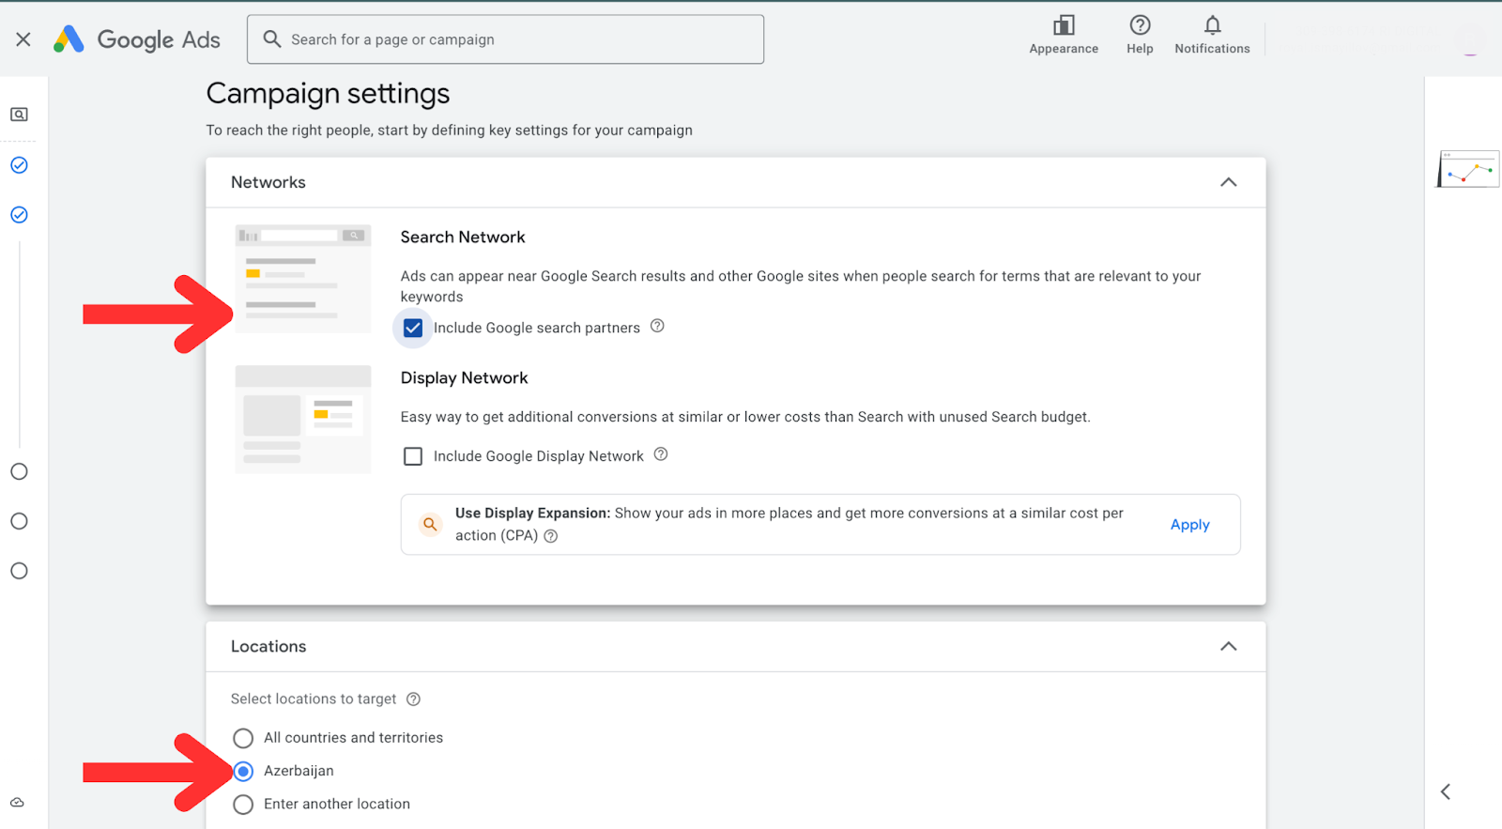Close the campaign editor with X icon
Viewport: 1502px width, 829px height.
(x=23, y=39)
